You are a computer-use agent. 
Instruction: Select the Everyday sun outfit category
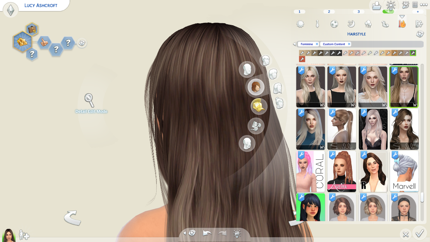(300, 24)
